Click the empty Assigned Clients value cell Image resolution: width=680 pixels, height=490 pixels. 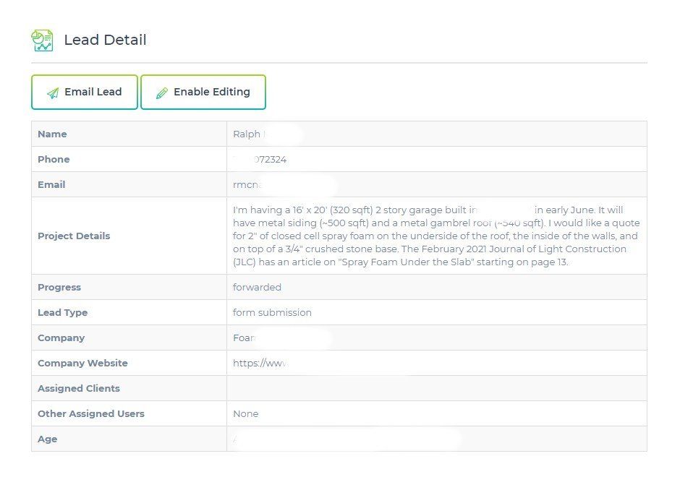click(x=436, y=389)
